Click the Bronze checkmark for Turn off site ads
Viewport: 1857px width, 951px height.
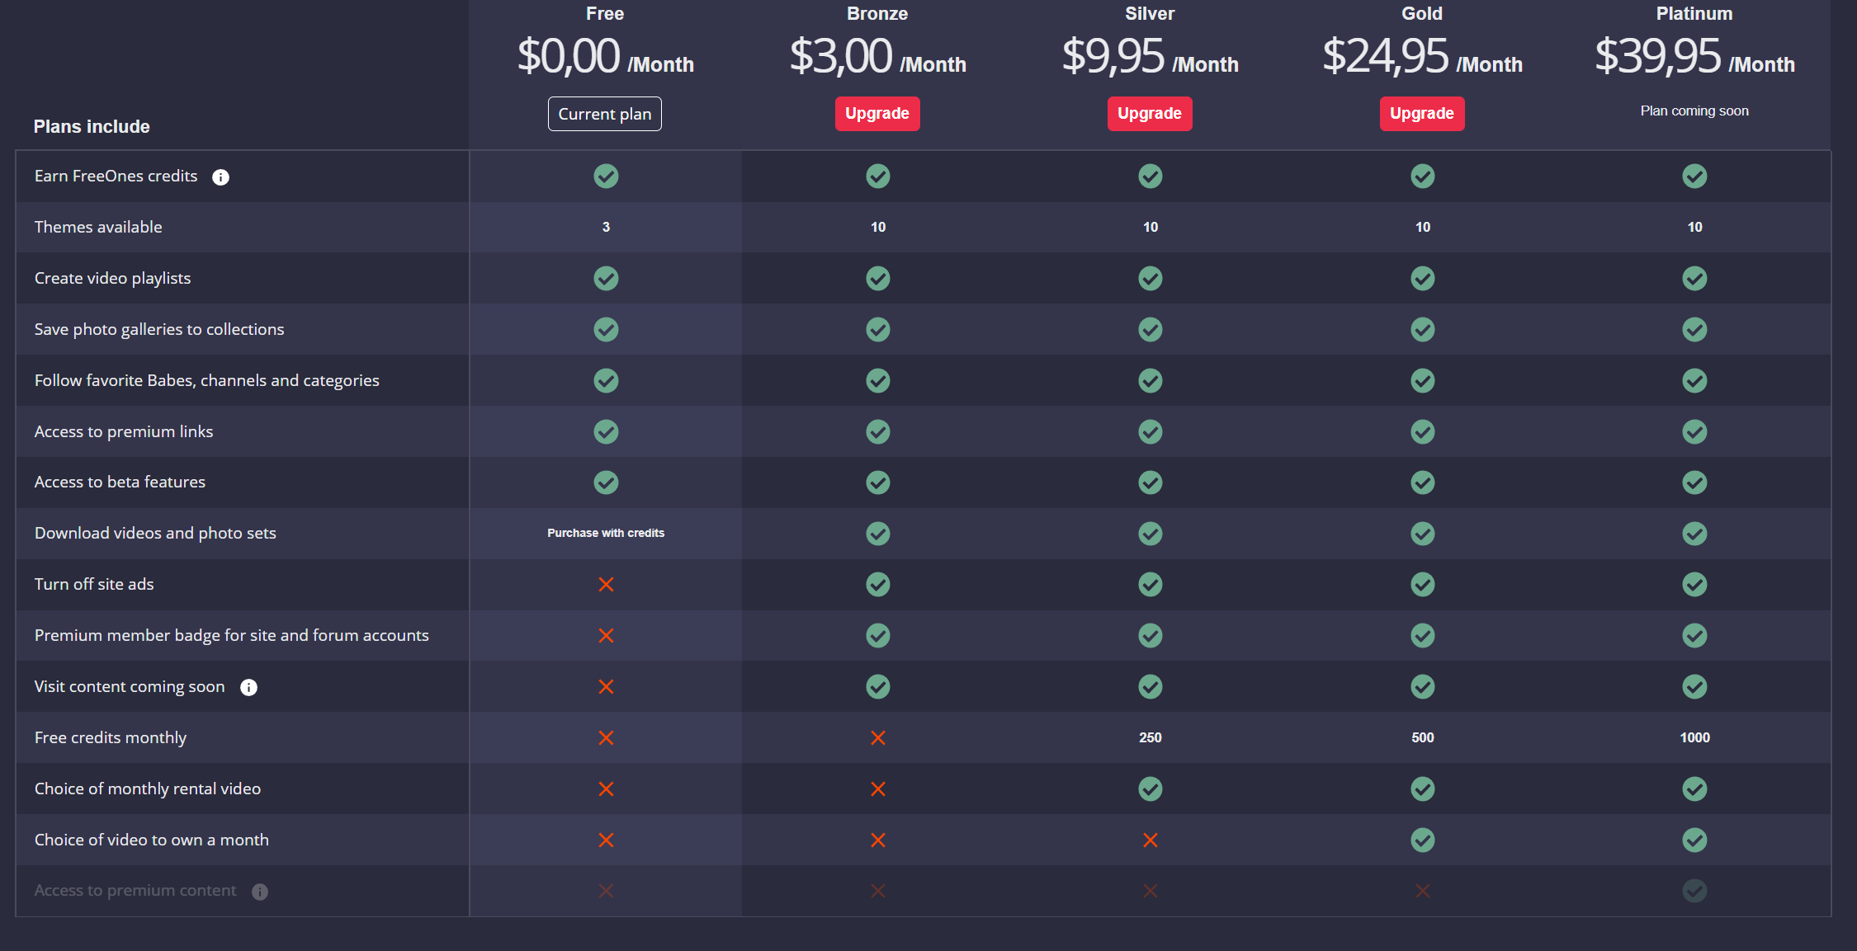point(877,585)
